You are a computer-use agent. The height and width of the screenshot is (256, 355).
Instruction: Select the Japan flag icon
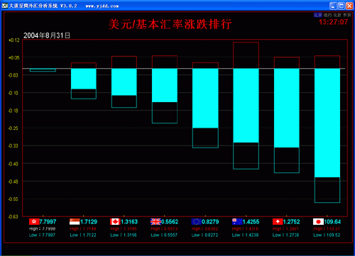(x=318, y=222)
